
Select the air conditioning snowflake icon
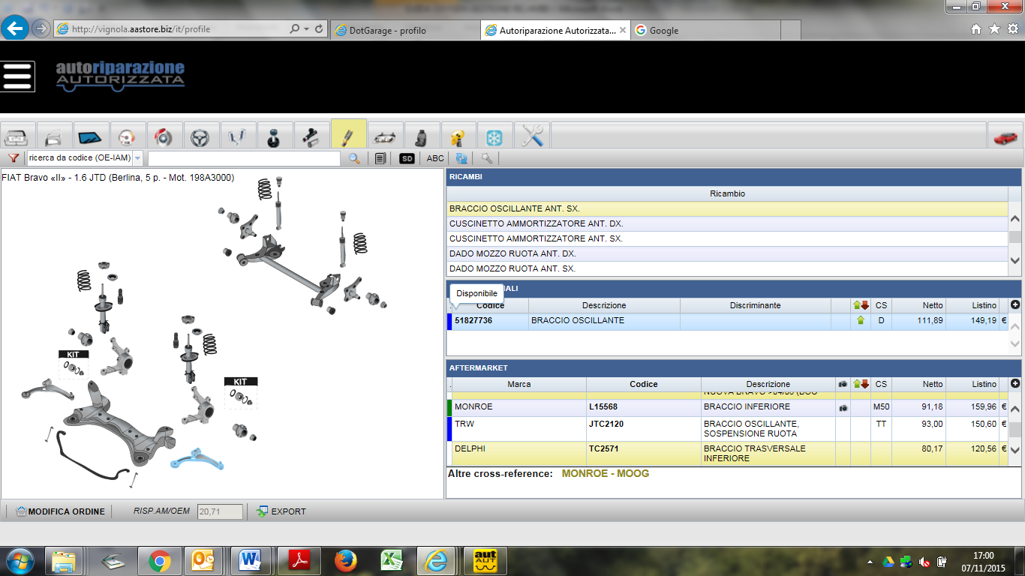coord(495,137)
